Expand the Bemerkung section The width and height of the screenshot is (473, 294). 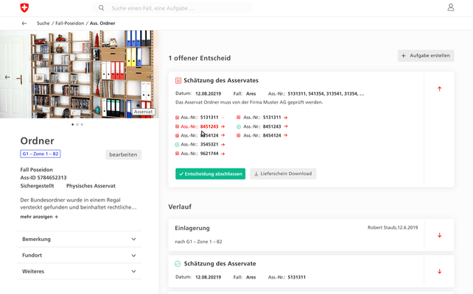133,239
